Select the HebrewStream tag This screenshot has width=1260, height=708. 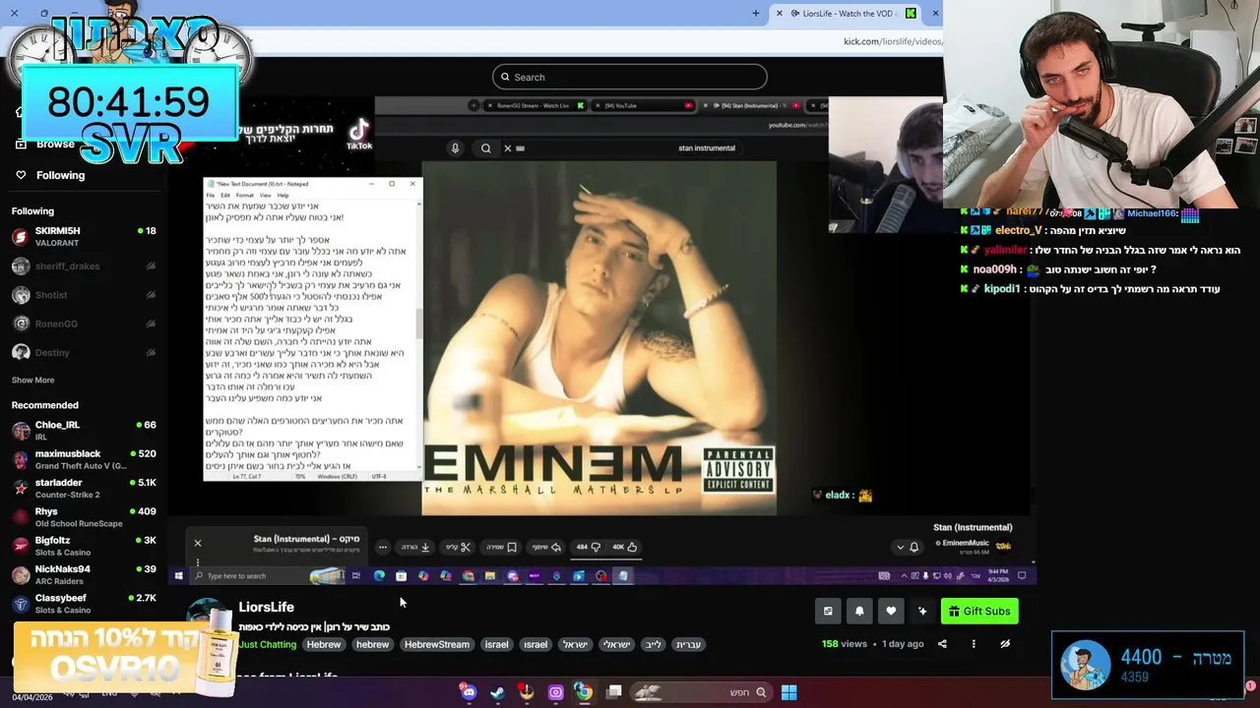[x=436, y=645]
